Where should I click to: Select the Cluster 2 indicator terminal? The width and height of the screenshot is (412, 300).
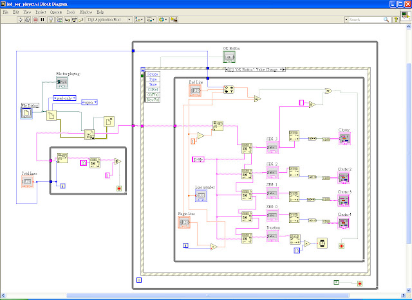pos(344,178)
